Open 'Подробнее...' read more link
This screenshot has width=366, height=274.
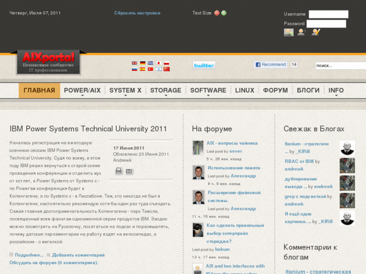(29, 255)
